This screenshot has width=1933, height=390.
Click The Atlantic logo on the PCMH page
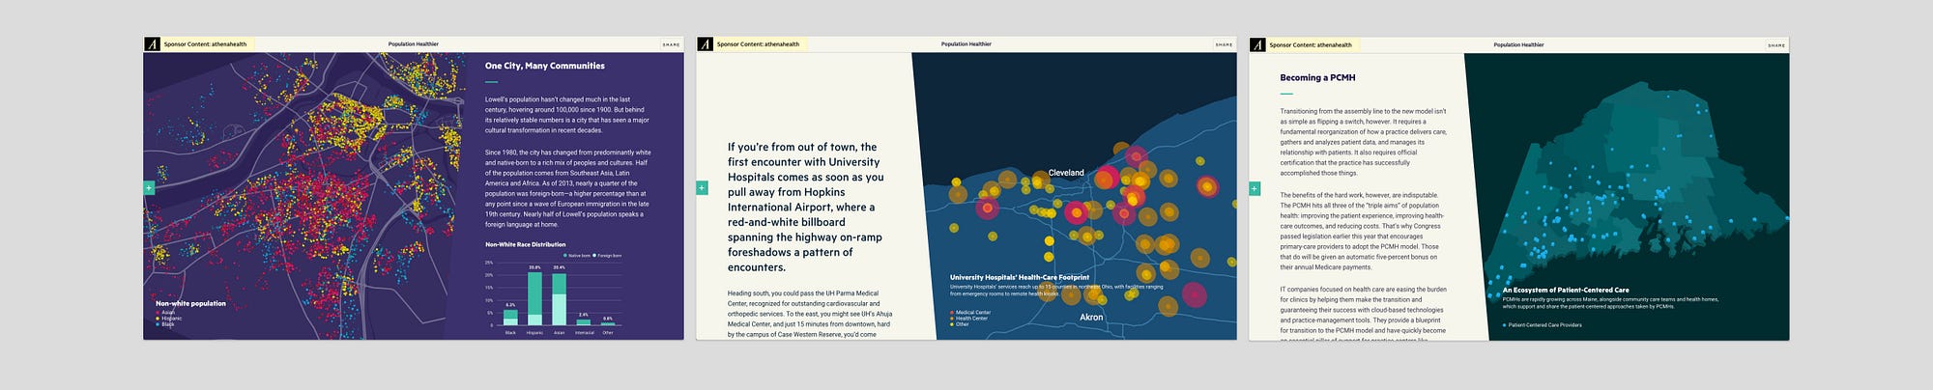point(1256,44)
